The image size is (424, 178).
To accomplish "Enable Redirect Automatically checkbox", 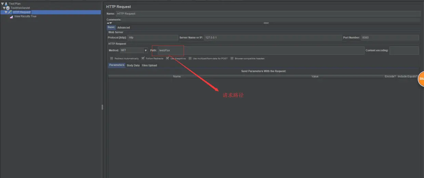I will click(x=111, y=59).
